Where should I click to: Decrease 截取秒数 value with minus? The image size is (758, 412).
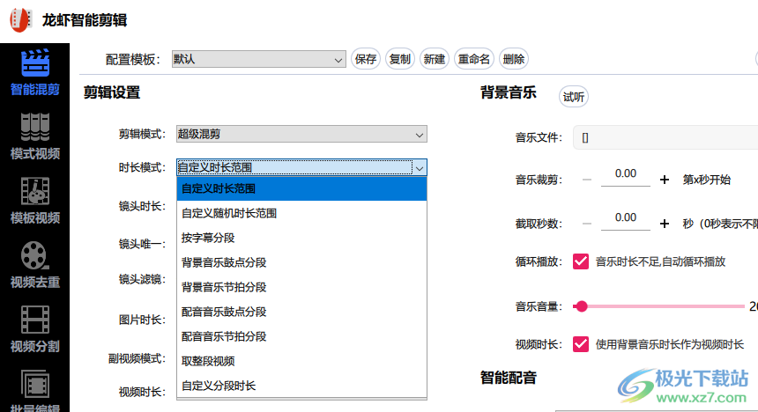[587, 224]
